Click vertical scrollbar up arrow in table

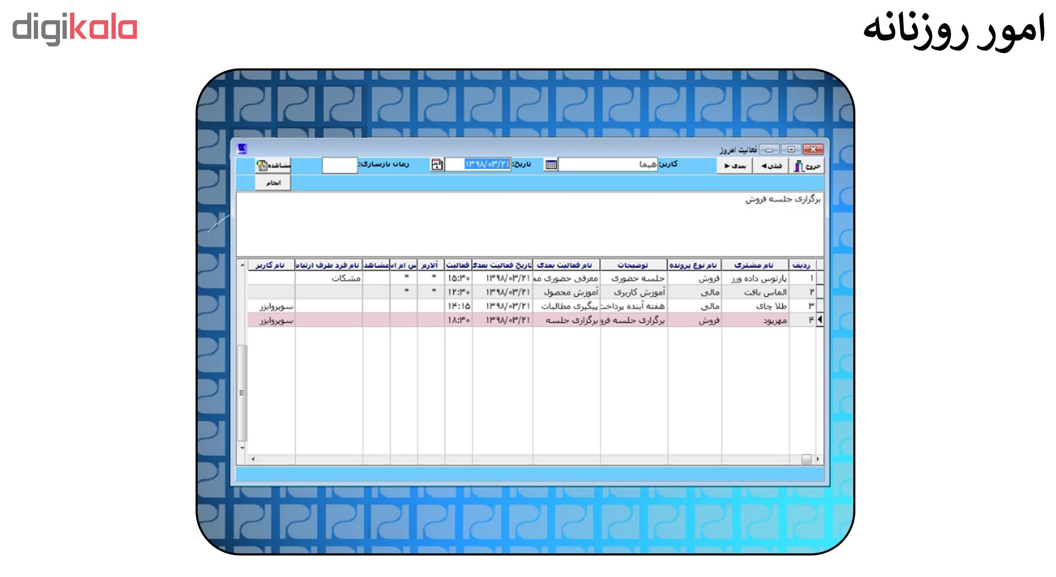pyautogui.click(x=242, y=265)
